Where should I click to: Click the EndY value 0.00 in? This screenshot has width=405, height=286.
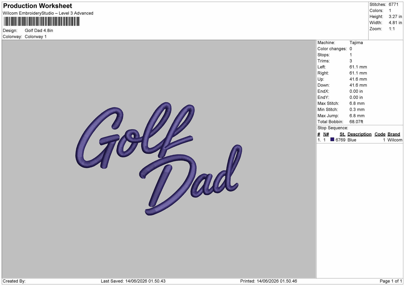click(356, 97)
